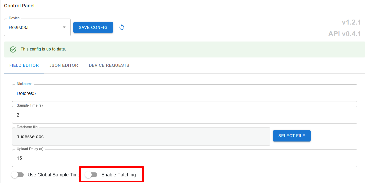The height and width of the screenshot is (183, 368).
Task: Click the Database file field audesse.dbc
Action: [x=141, y=137]
